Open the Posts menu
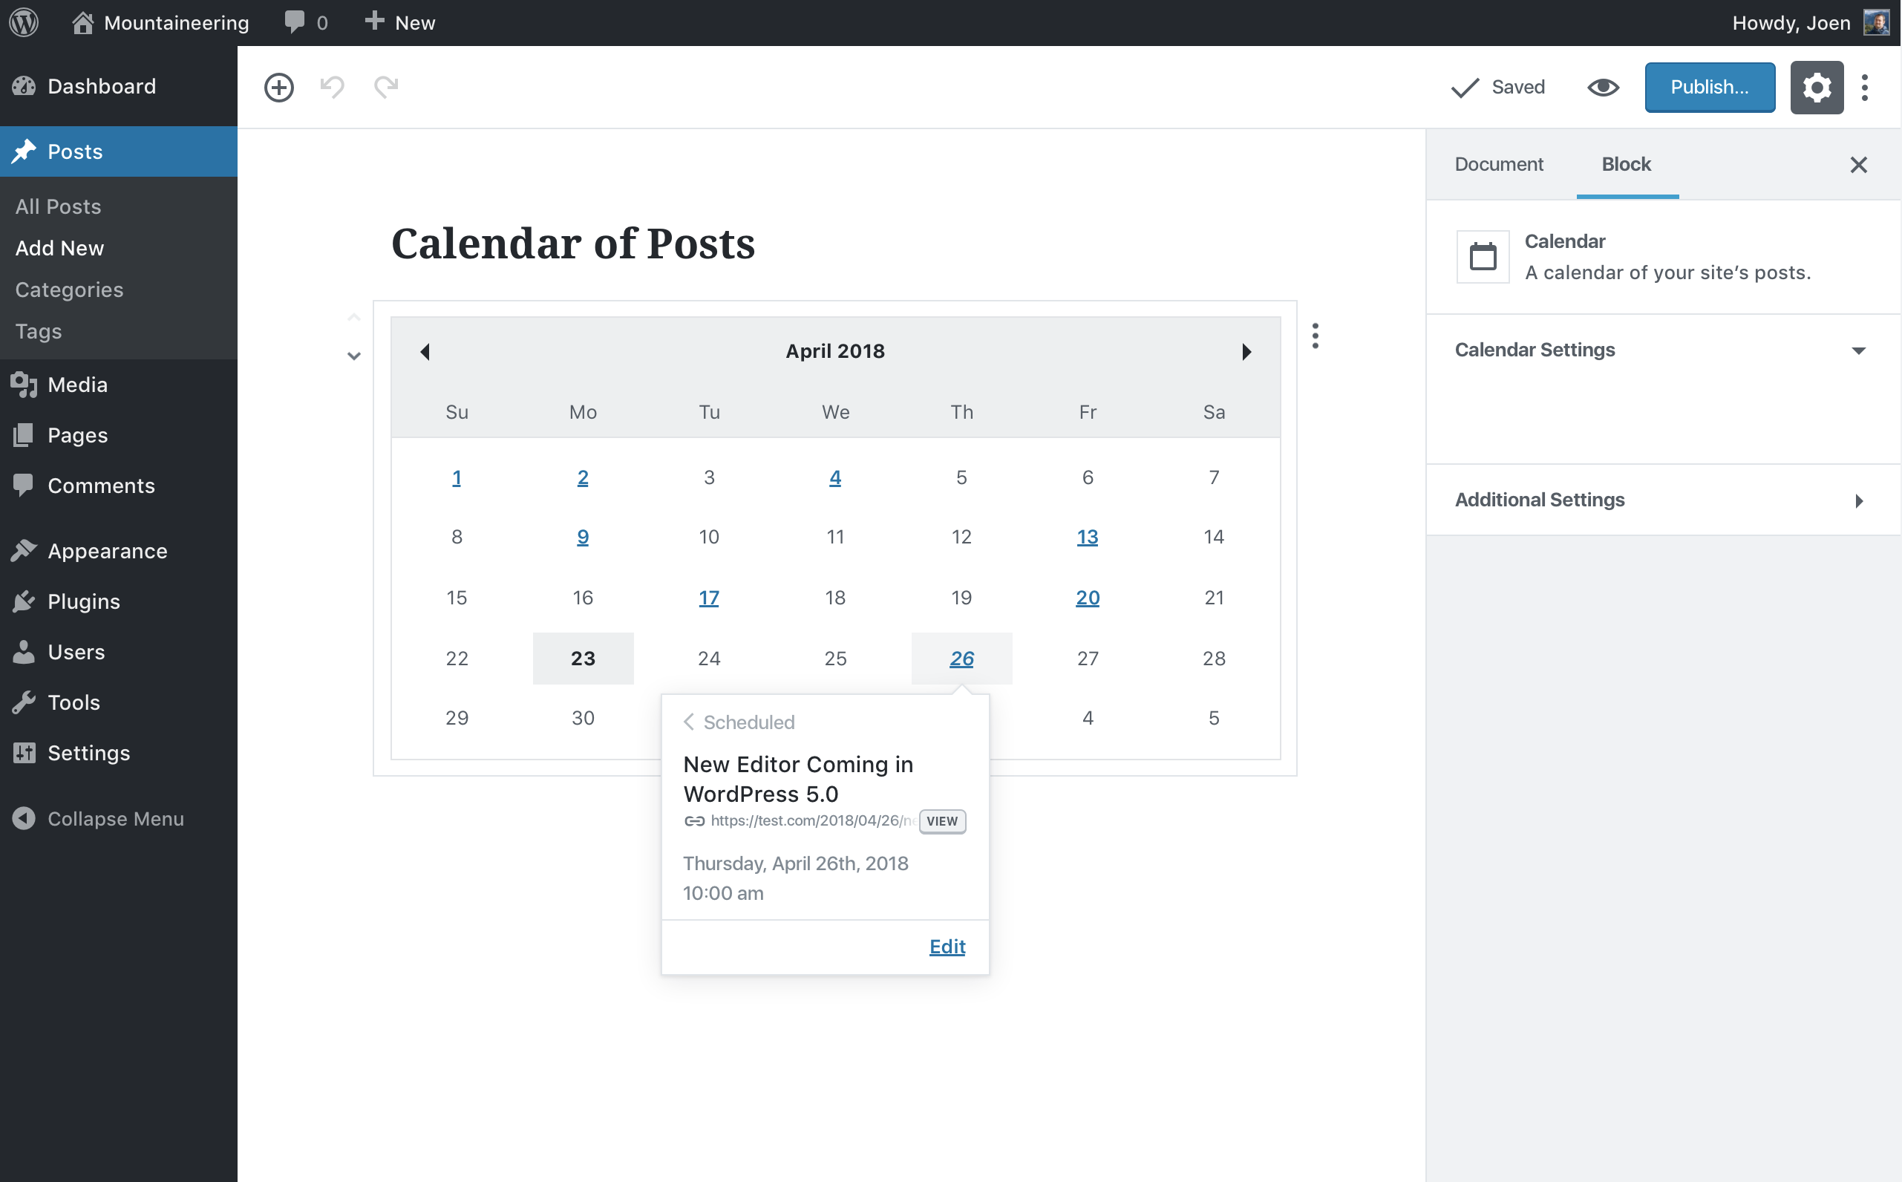This screenshot has height=1182, width=1902. [119, 151]
